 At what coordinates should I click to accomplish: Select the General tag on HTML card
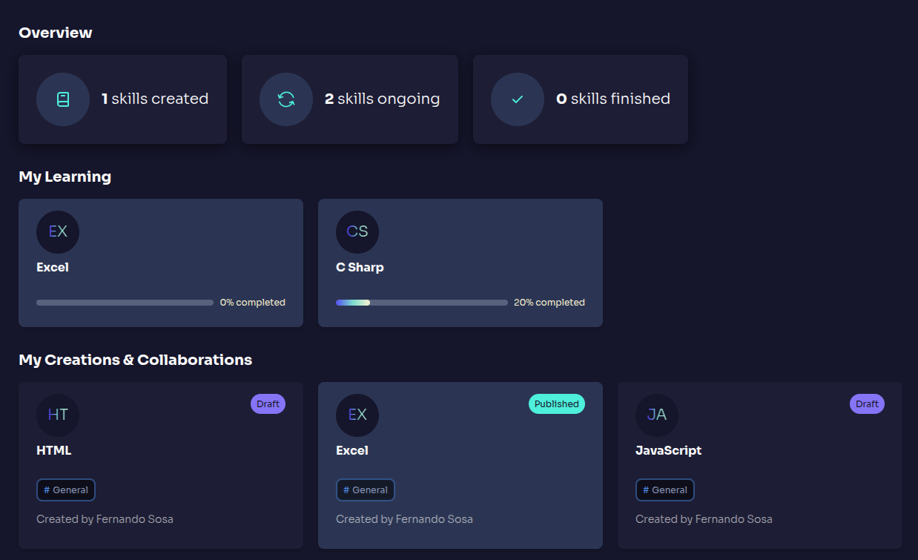66,490
